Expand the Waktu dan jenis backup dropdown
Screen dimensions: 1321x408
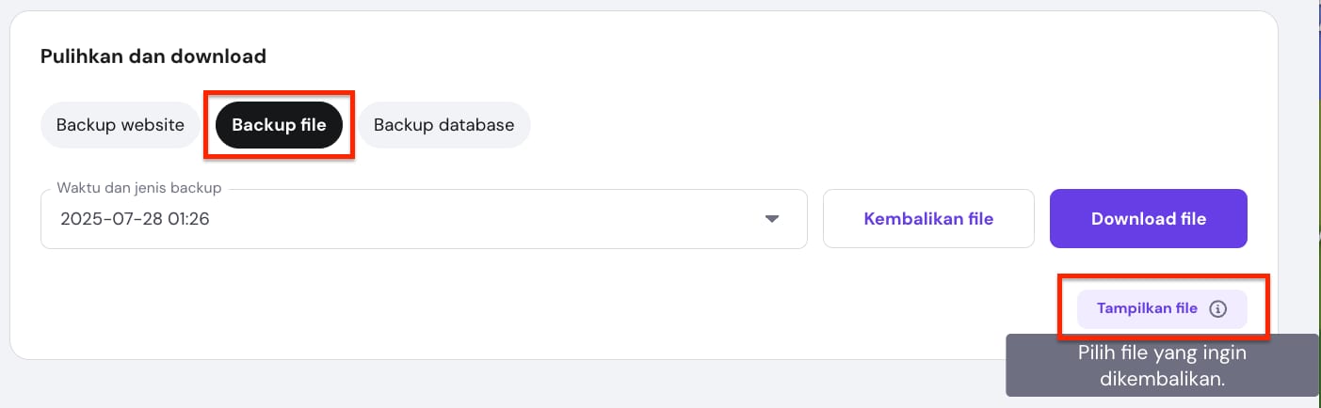tap(424, 219)
